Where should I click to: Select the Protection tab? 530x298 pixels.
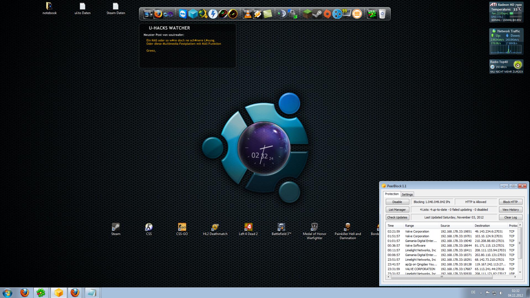[392, 194]
